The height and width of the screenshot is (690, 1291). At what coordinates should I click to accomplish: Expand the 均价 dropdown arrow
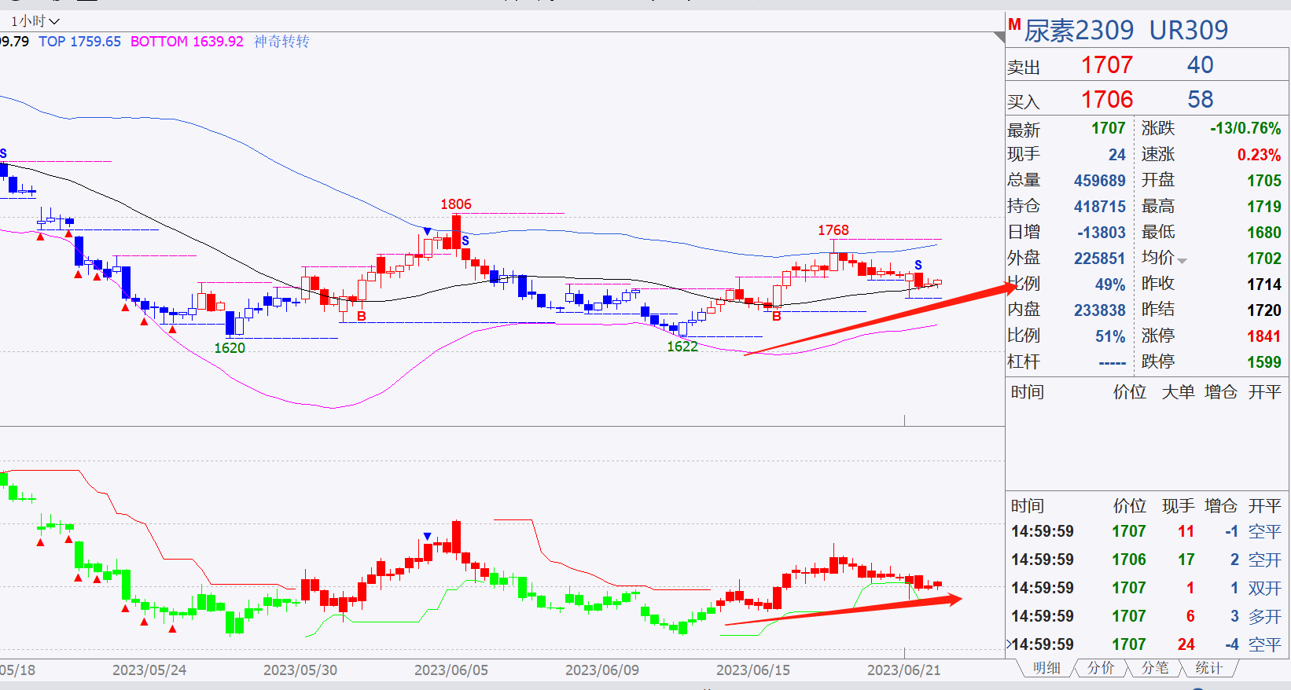tap(1182, 261)
